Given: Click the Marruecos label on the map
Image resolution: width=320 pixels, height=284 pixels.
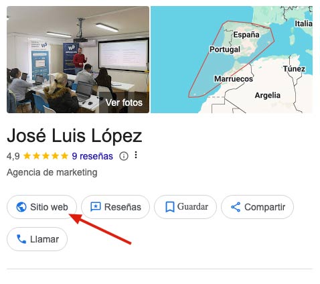Looking at the screenshot, I should (234, 78).
